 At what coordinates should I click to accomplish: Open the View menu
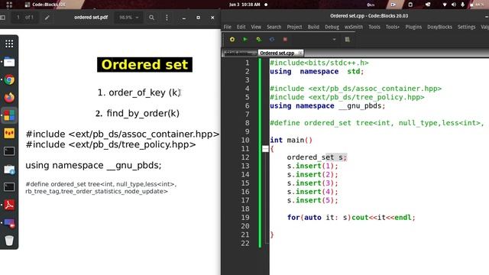click(x=256, y=27)
